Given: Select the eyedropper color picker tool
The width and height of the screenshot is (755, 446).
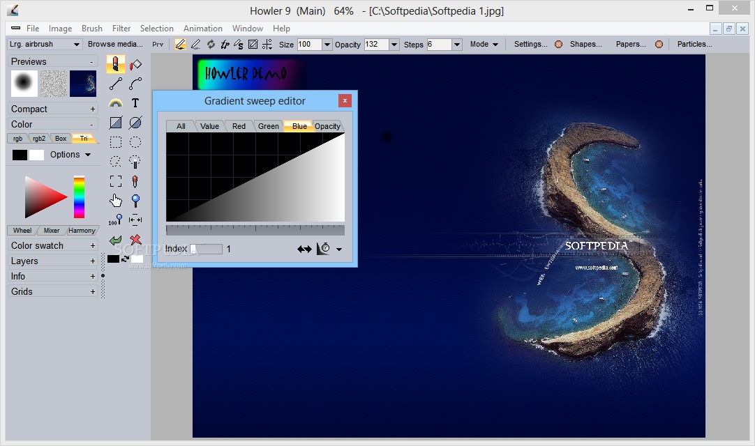Looking at the screenshot, I should pos(135,181).
